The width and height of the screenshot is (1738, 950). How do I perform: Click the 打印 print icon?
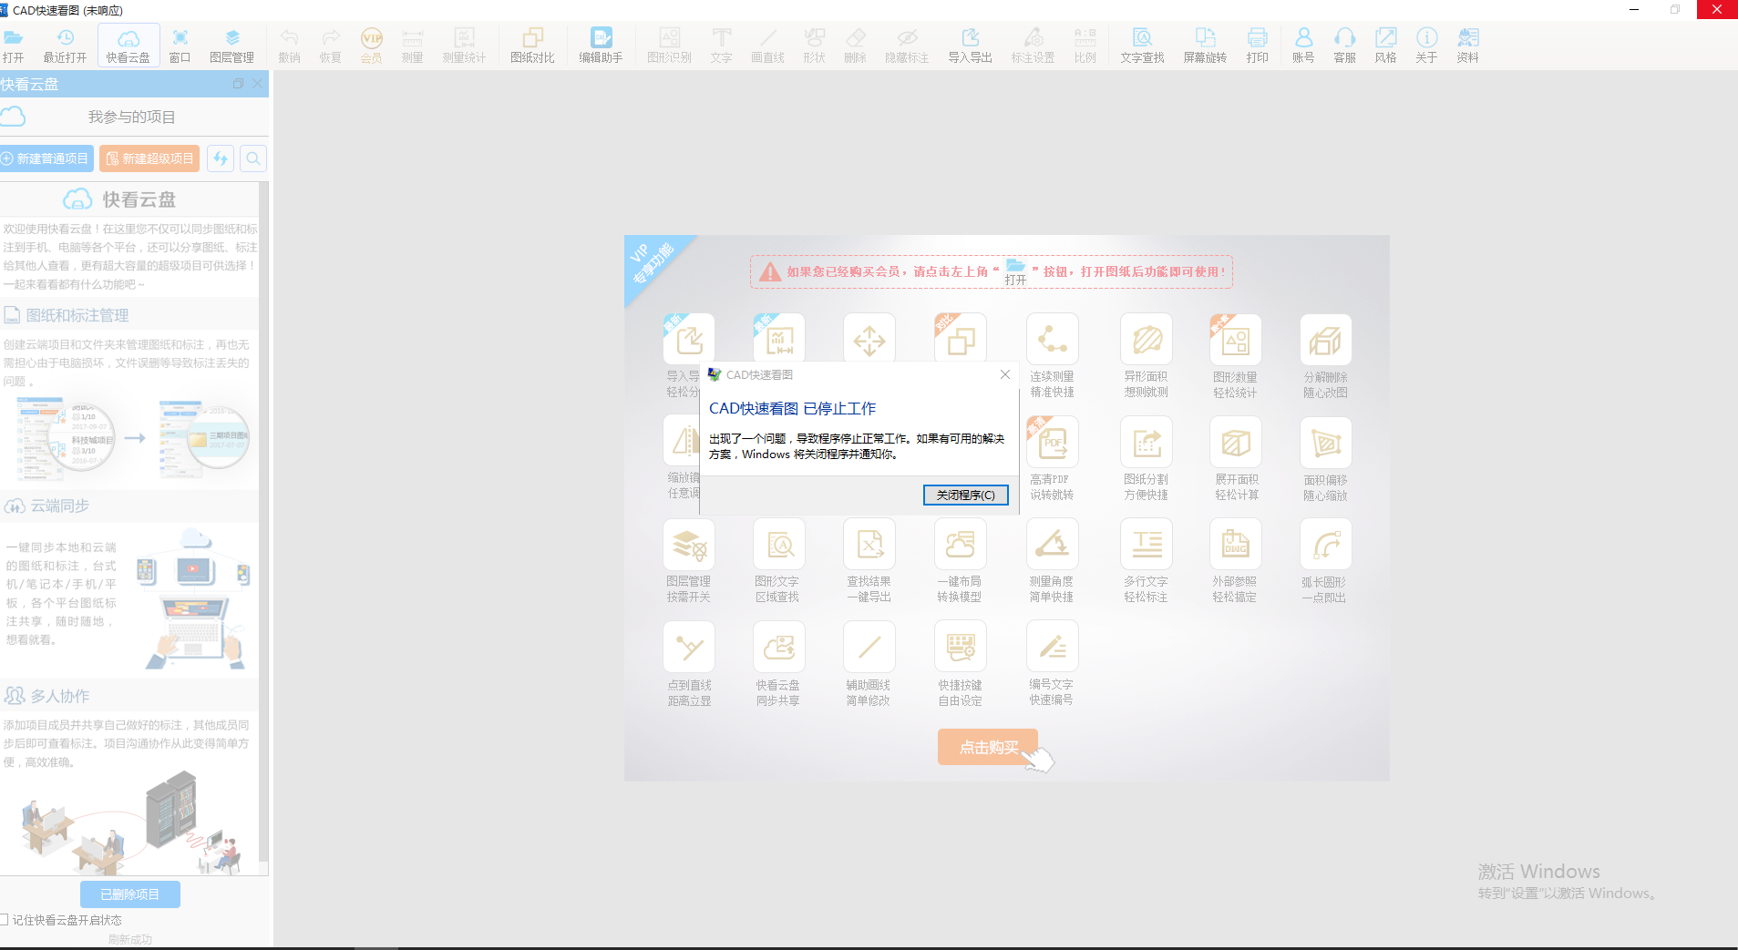click(1257, 45)
